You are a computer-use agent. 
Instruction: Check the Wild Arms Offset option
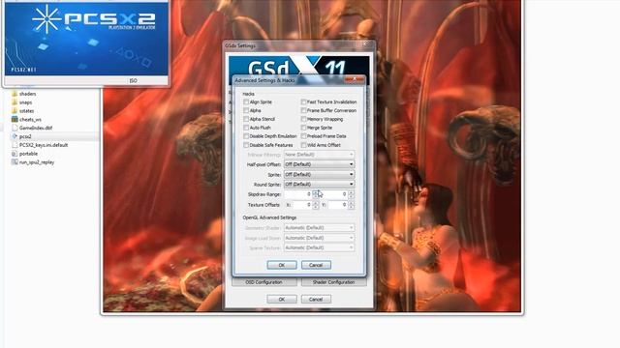click(x=303, y=145)
